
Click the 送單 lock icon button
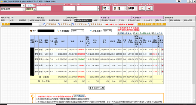pyautogui.click(x=142, y=8)
